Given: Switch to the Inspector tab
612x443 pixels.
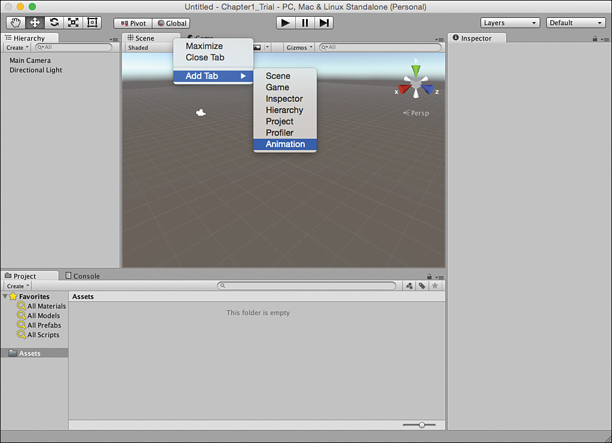Looking at the screenshot, I should pyautogui.click(x=476, y=38).
